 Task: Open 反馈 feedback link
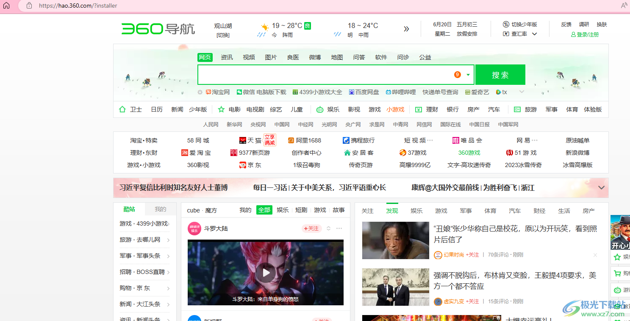point(566,25)
